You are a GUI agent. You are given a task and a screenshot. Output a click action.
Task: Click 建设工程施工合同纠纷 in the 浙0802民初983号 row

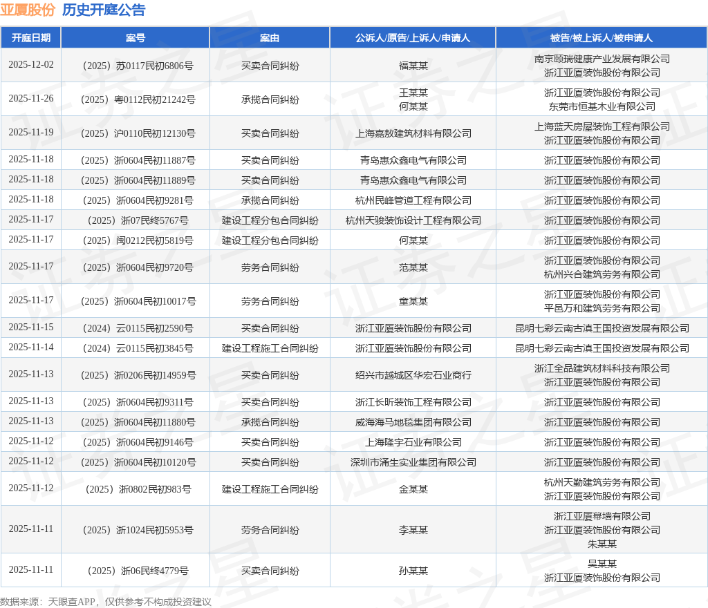pos(270,489)
